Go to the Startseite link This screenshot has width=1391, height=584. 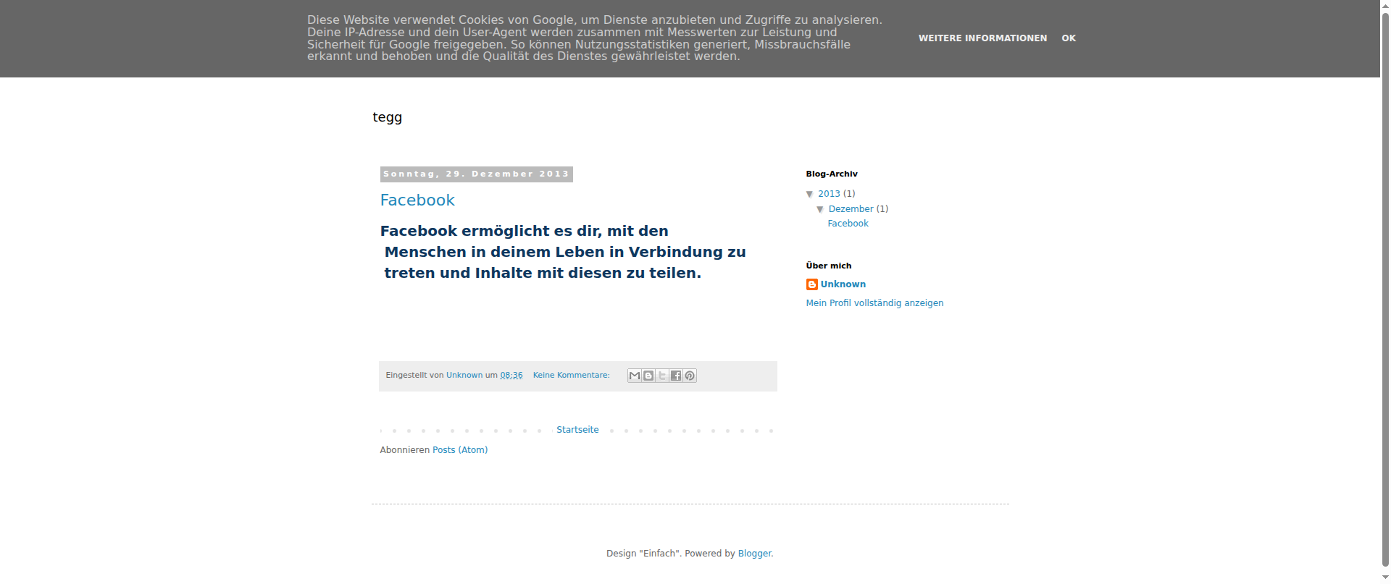point(577,430)
